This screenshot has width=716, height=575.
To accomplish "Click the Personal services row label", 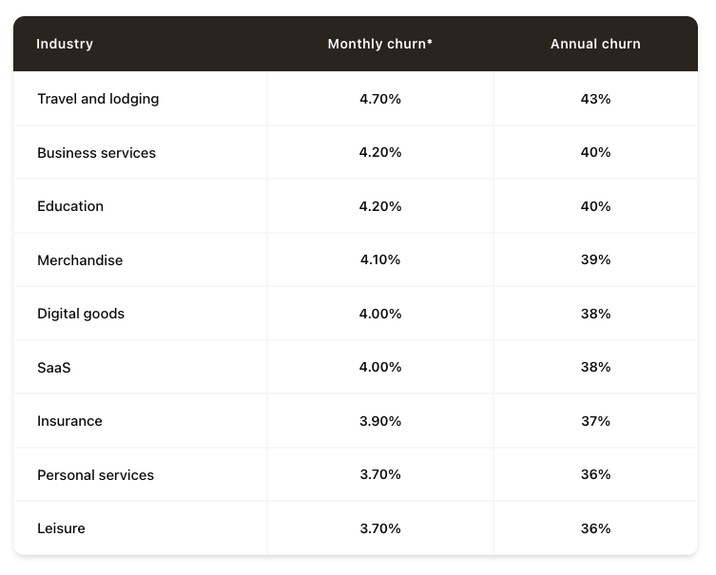I will [95, 475].
